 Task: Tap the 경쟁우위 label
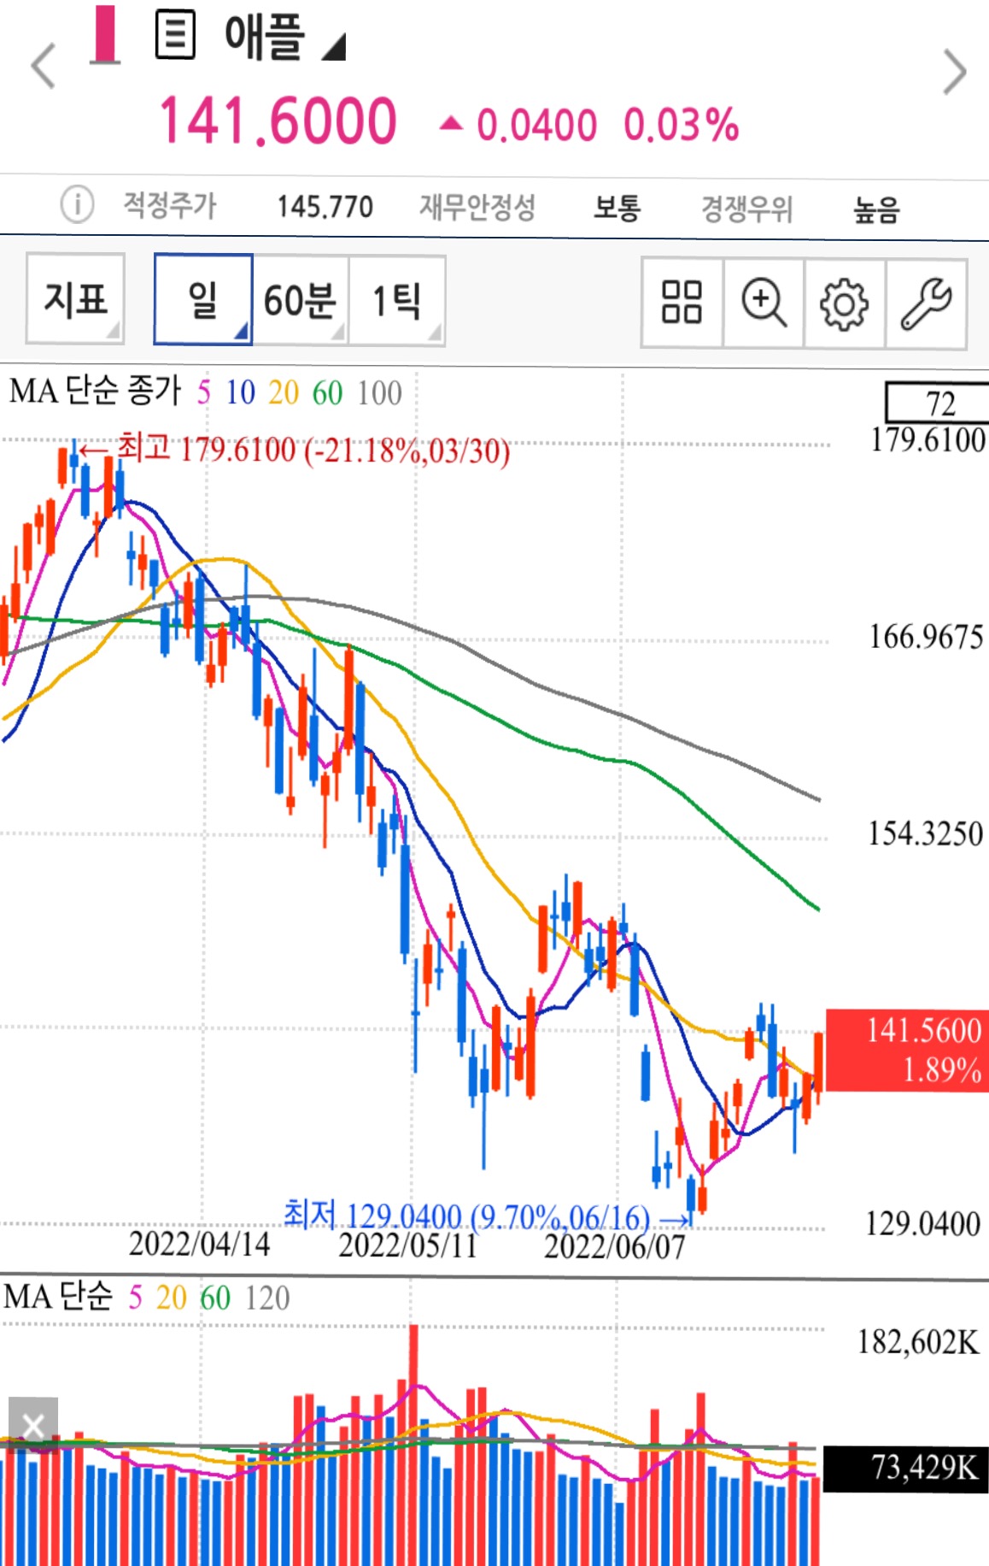(746, 209)
